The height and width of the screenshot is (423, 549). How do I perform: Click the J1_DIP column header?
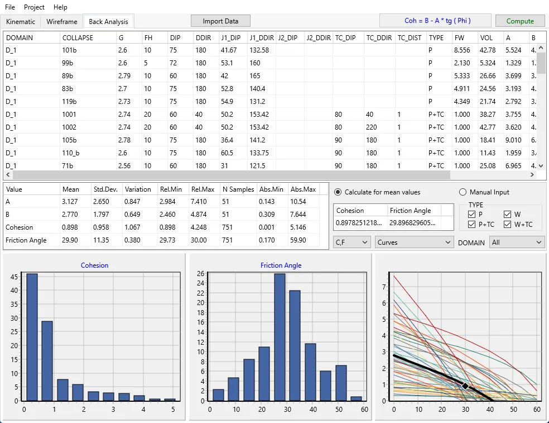point(233,37)
